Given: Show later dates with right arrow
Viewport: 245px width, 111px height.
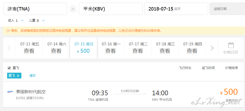Looking at the screenshot, I should click(x=212, y=48).
